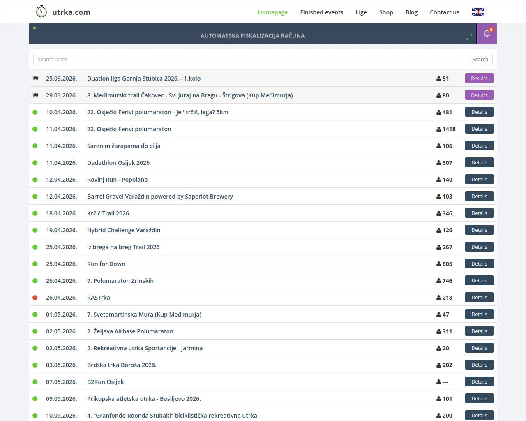The height and width of the screenshot is (421, 526).
Task: Click the green status dot beside Osječki Ferivi polumaraton
Action: tap(35, 129)
